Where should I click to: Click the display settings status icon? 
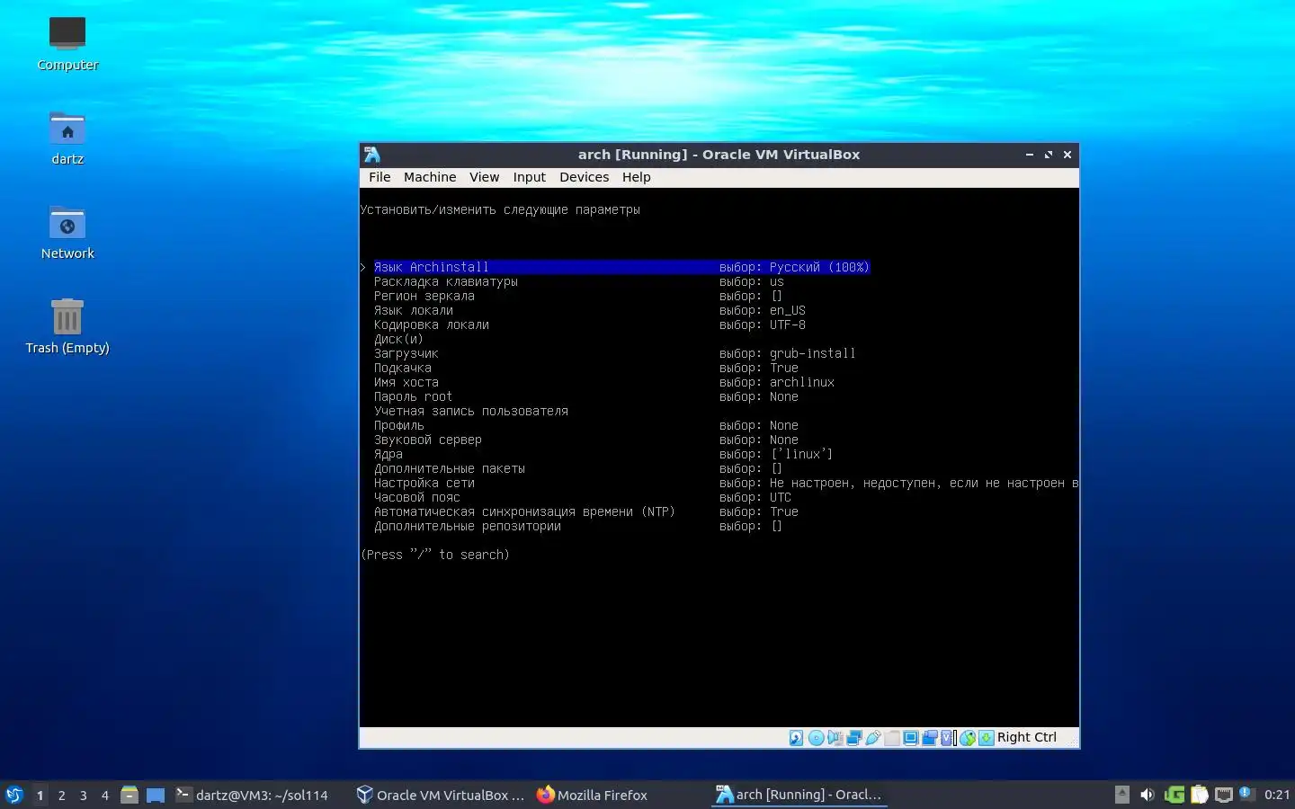910,738
